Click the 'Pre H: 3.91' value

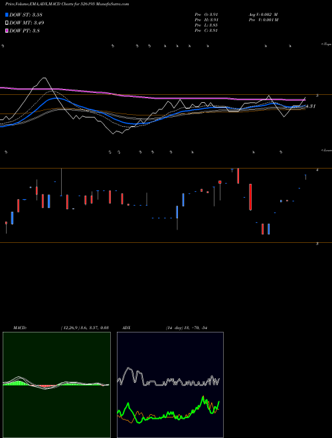pyautogui.click(x=207, y=20)
